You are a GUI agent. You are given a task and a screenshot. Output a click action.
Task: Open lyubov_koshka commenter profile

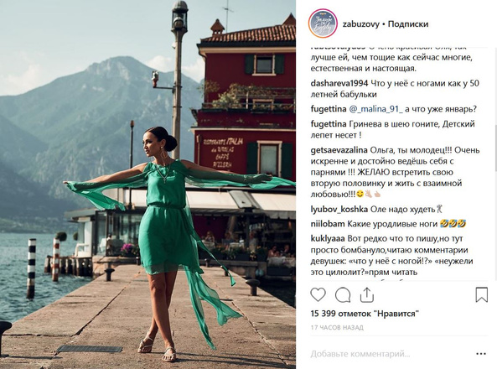(x=339, y=210)
